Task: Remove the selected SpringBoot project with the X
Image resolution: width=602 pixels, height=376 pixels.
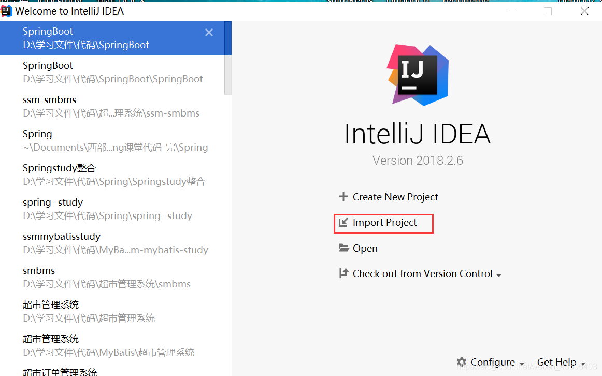Action: 209,32
